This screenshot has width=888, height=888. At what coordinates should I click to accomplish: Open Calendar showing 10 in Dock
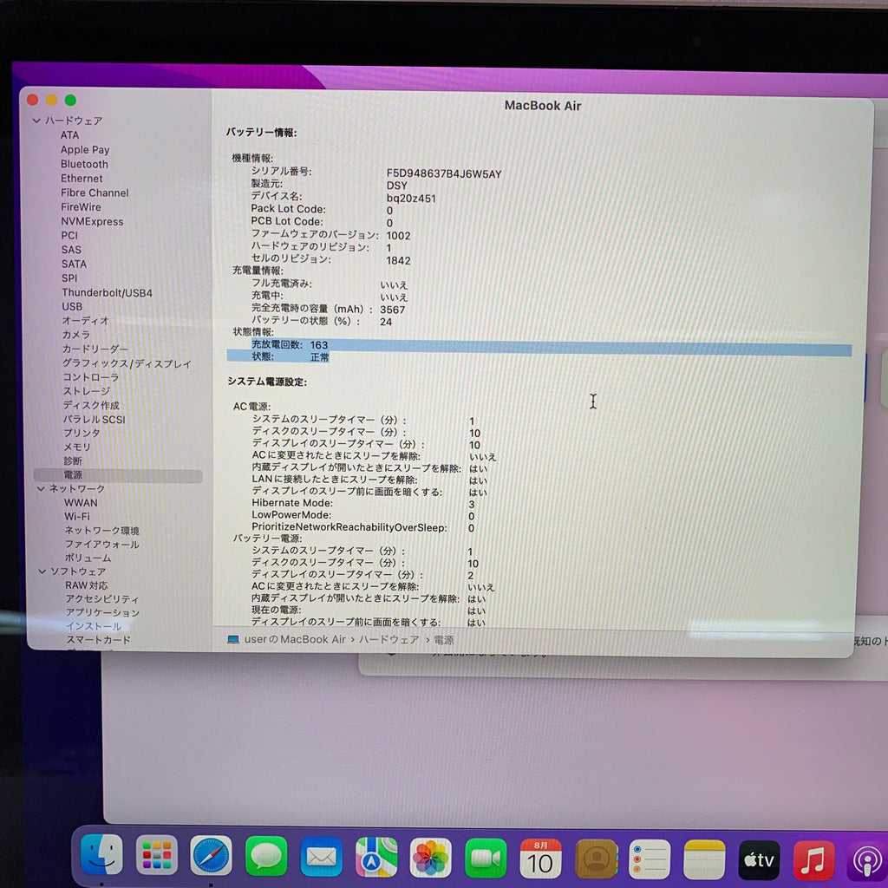(540, 859)
